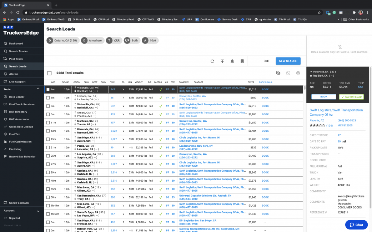Click the browser address bar
This screenshot has width=372, height=232.
coord(173,12)
